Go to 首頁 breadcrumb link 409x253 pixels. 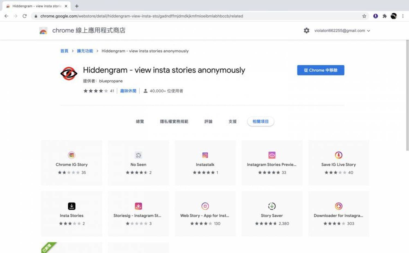tap(64, 51)
